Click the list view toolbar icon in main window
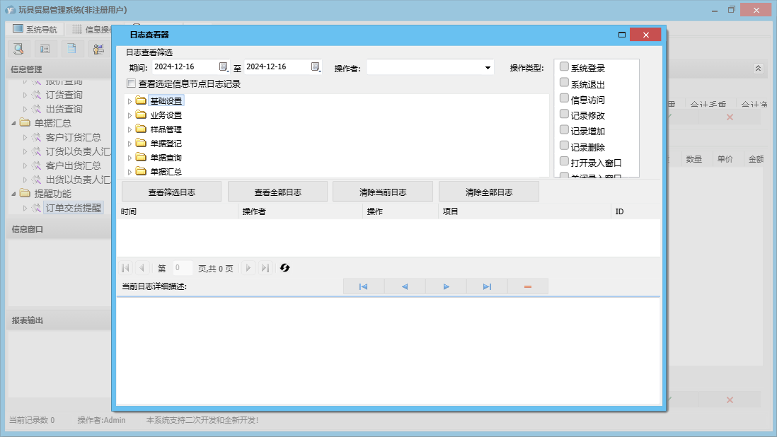The height and width of the screenshot is (437, 777). click(x=45, y=49)
